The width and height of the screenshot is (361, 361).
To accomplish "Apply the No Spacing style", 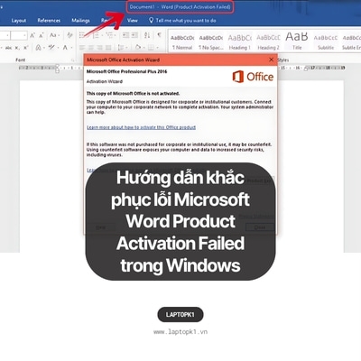I will (211, 42).
